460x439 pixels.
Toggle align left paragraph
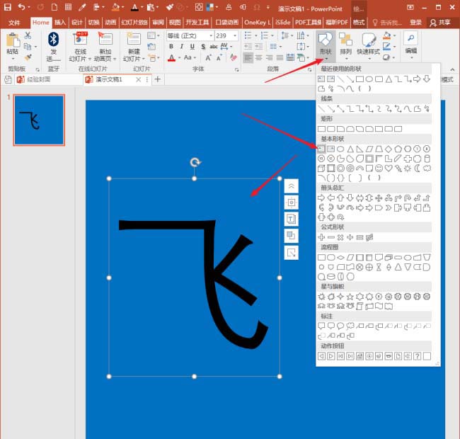[x=248, y=57]
